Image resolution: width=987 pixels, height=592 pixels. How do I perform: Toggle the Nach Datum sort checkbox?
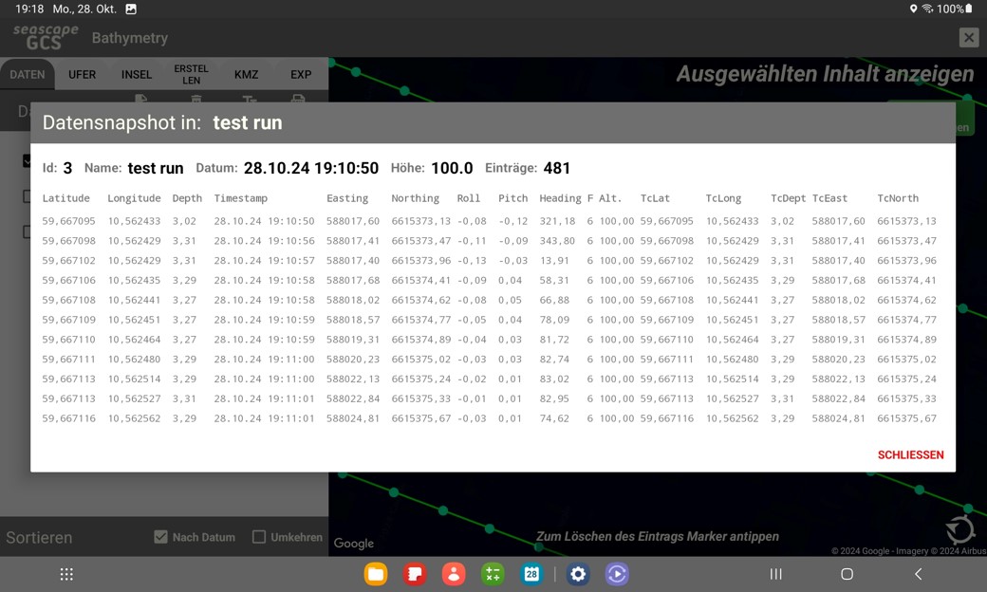pyautogui.click(x=161, y=537)
